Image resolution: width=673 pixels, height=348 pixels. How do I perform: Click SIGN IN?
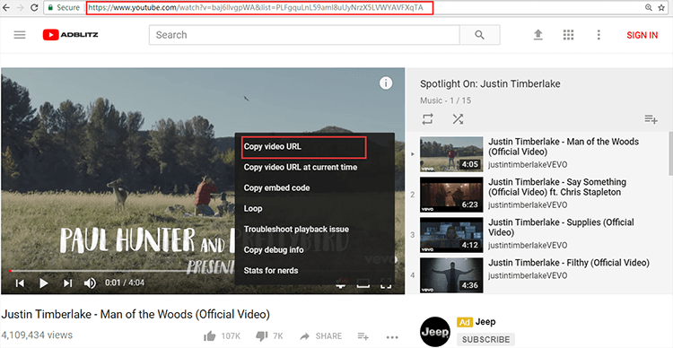coord(642,35)
